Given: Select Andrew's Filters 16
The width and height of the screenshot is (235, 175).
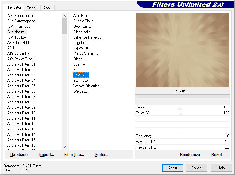Looking at the screenshot, I should point(21,145).
